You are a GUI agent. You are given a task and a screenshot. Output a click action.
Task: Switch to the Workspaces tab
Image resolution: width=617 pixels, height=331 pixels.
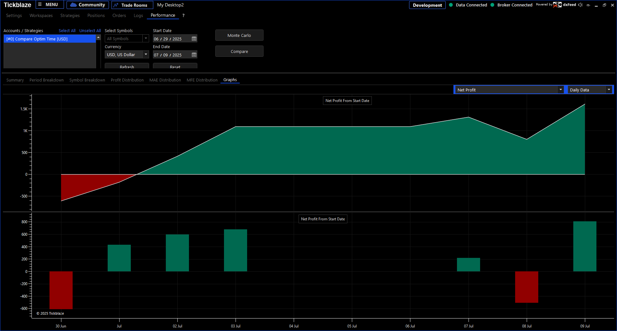click(x=41, y=15)
